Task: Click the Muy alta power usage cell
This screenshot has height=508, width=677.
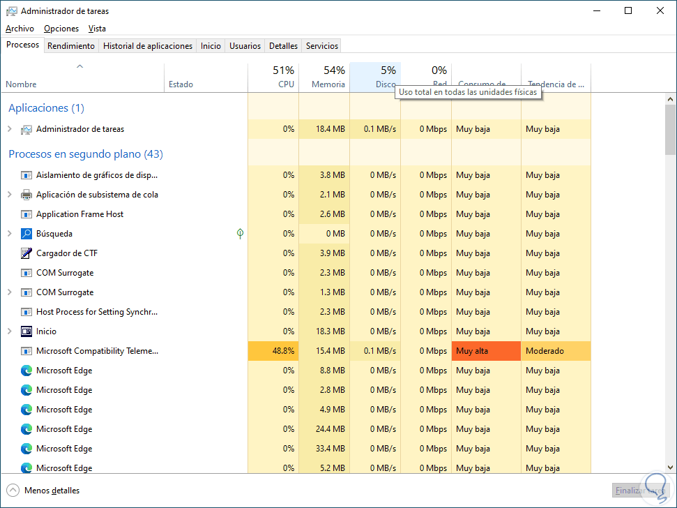Action: pyautogui.click(x=486, y=351)
